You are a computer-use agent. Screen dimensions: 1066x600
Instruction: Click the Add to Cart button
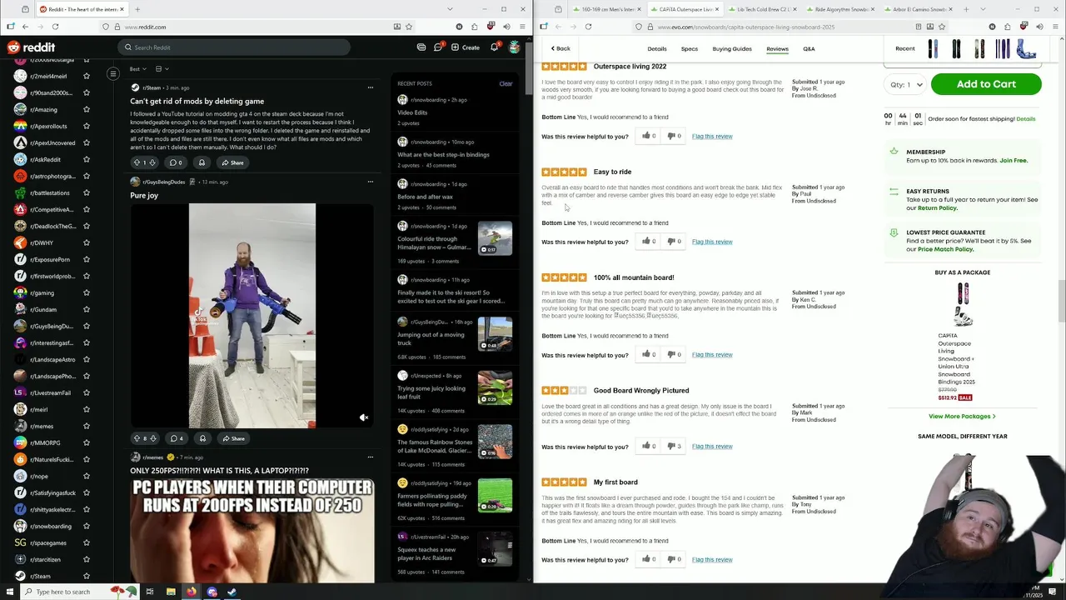986,84
